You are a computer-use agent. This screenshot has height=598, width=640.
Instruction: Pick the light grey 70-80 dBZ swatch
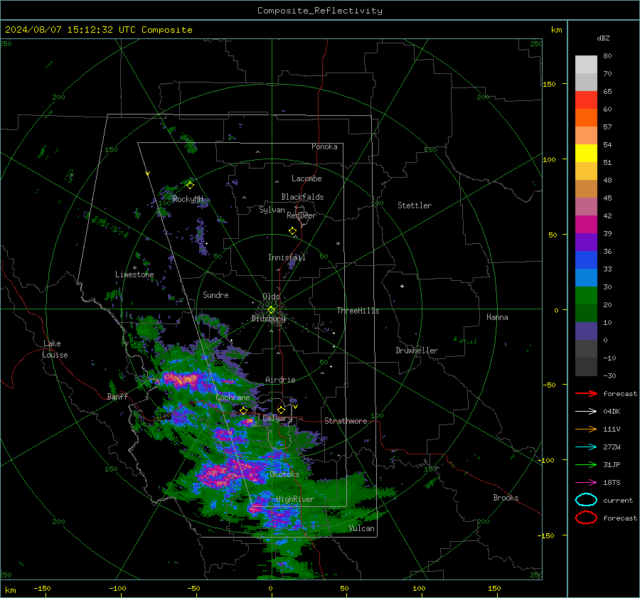pos(586,65)
